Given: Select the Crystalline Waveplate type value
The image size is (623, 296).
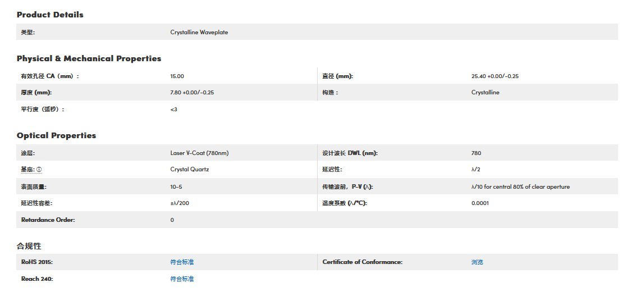Looking at the screenshot, I should click(199, 33).
